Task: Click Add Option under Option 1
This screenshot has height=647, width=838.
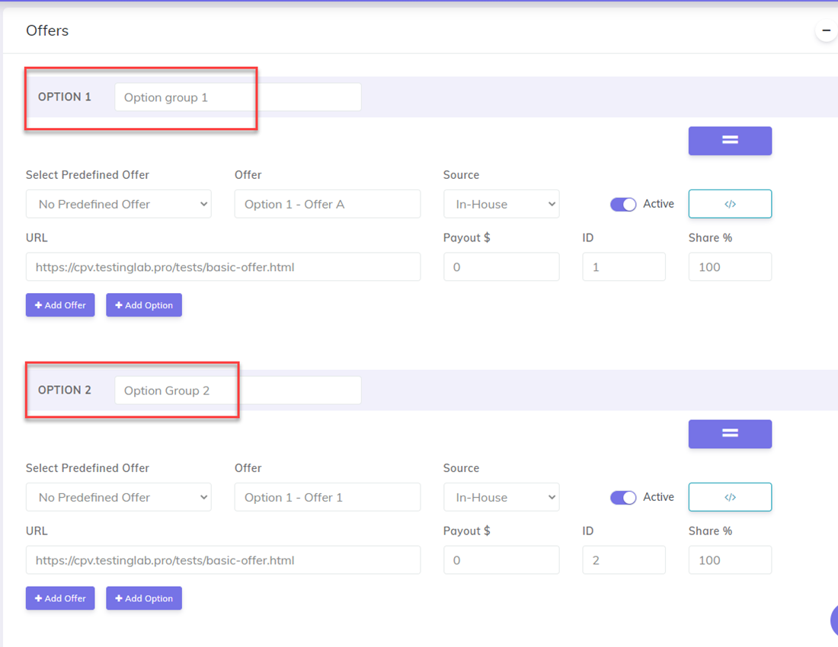Action: pos(143,304)
